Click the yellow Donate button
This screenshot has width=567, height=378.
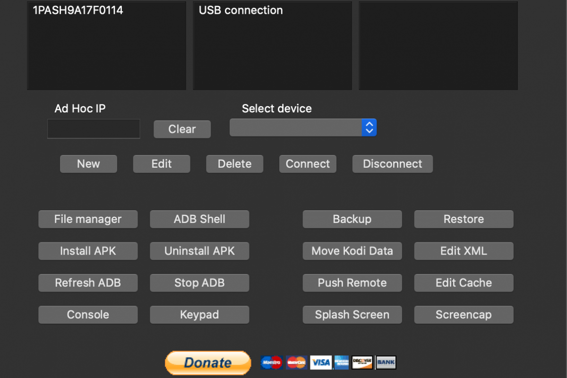pos(208,362)
